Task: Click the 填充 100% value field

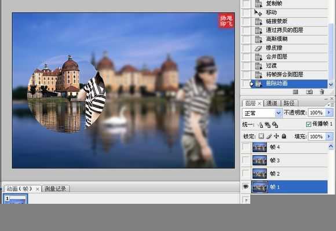Action: pos(317,137)
